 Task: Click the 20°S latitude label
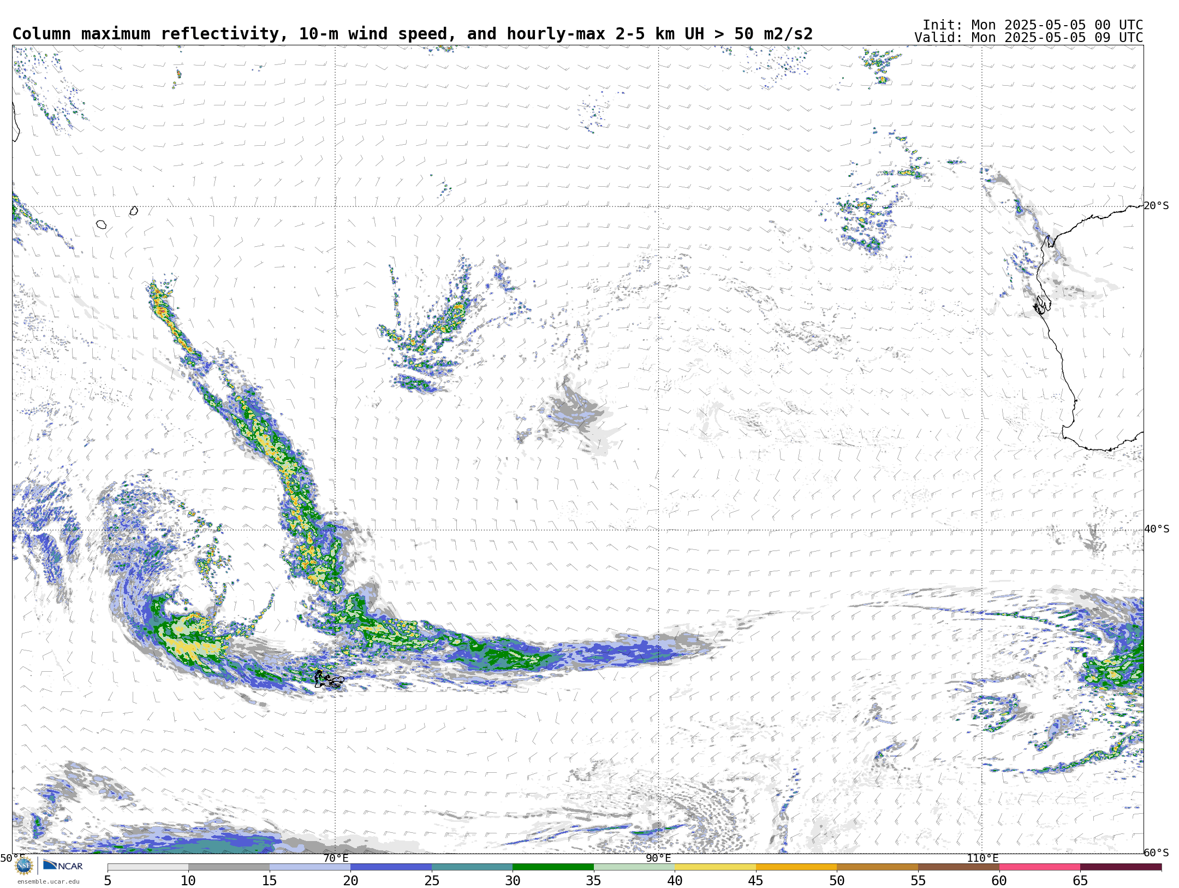(1156, 206)
